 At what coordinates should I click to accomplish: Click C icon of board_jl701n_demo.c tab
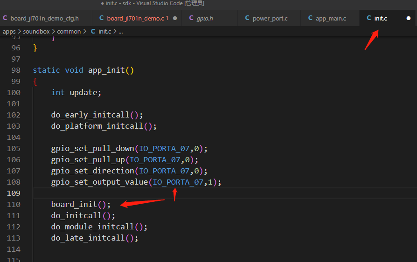102,18
